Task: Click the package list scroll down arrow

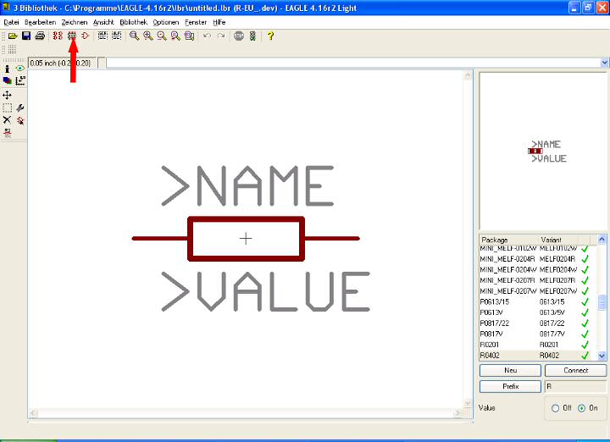Action: click(x=602, y=356)
